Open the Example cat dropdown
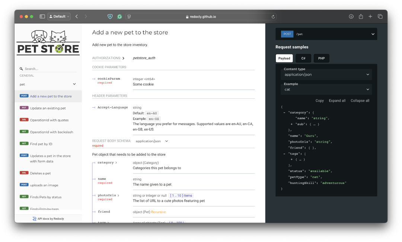 (x=326, y=89)
